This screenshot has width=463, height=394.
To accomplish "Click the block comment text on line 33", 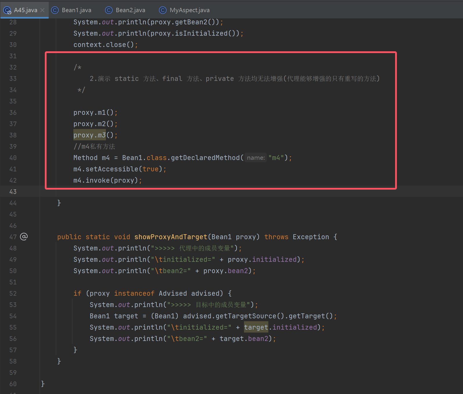I will 235,79.
